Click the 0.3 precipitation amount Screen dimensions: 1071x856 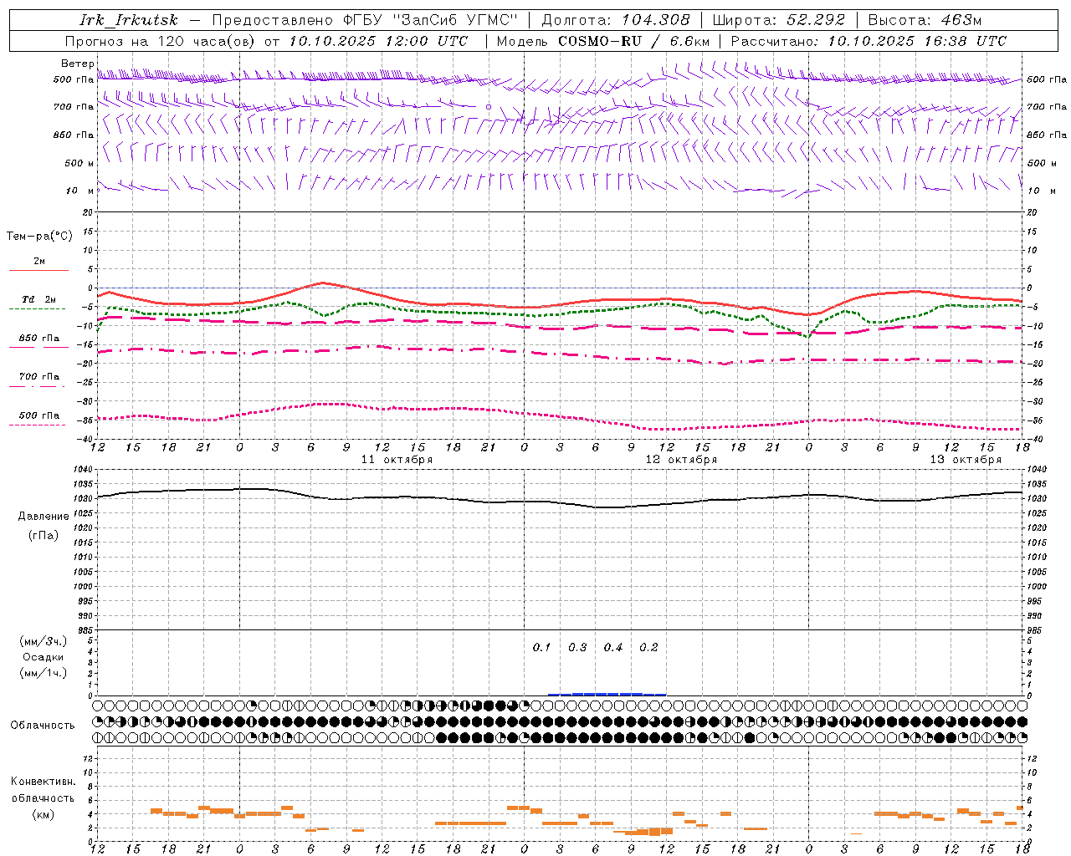point(577,648)
